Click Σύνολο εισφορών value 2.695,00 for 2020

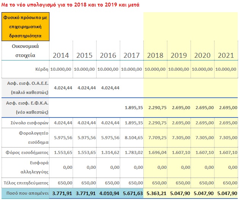pos(205,123)
